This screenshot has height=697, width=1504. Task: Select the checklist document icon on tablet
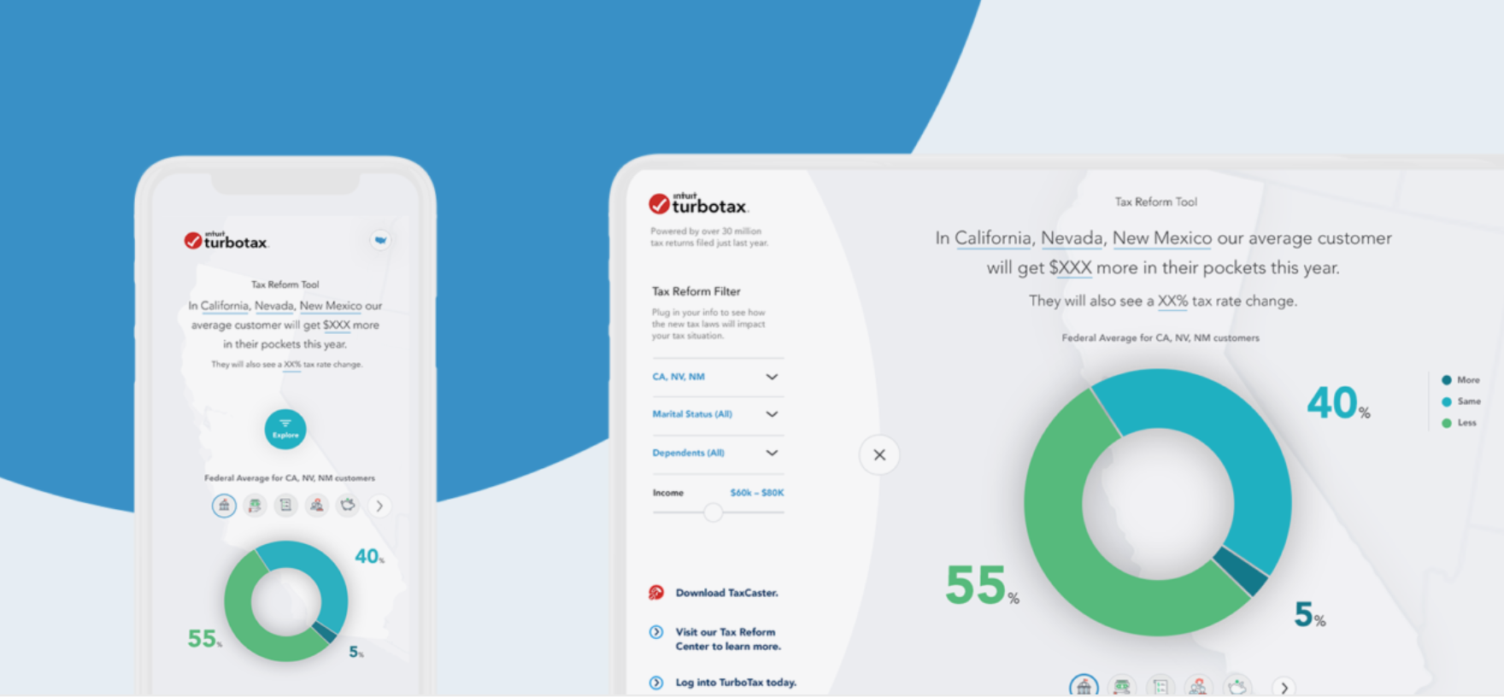1160,687
